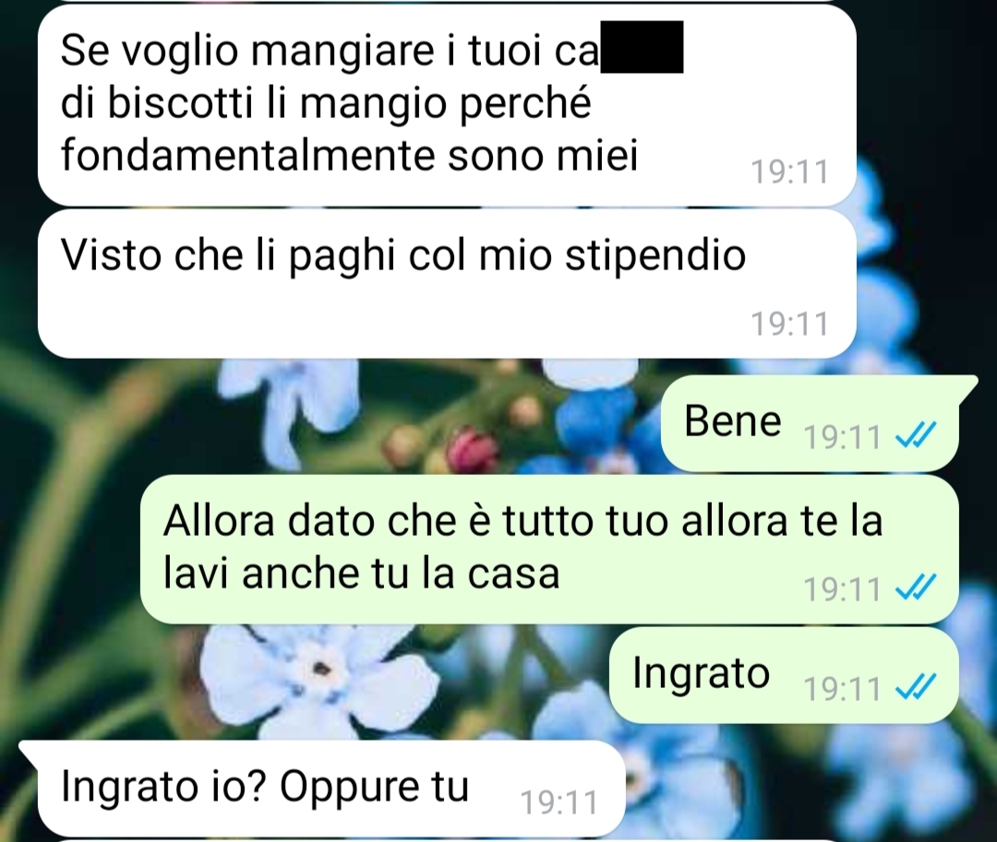Image resolution: width=997 pixels, height=842 pixels.
Task: Tap the black censored box in the first message
Action: click(x=642, y=46)
